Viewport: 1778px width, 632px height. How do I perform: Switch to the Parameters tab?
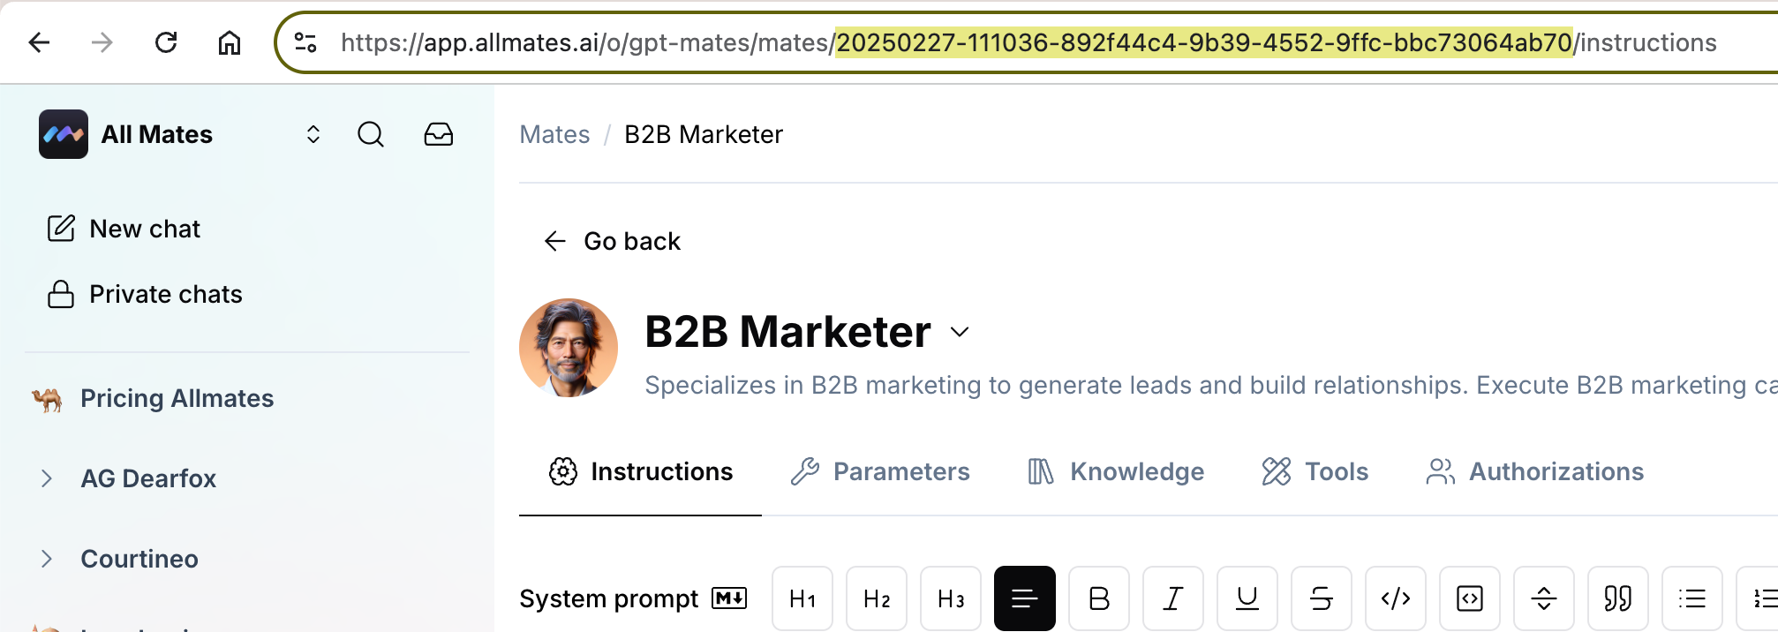click(880, 471)
